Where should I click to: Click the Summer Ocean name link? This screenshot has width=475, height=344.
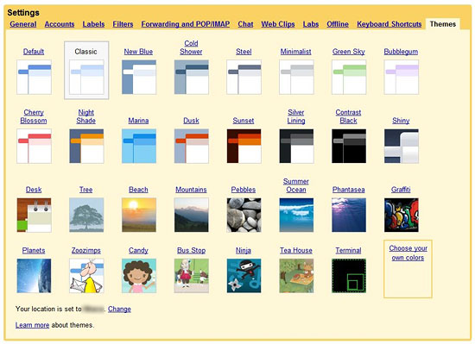pyautogui.click(x=296, y=185)
